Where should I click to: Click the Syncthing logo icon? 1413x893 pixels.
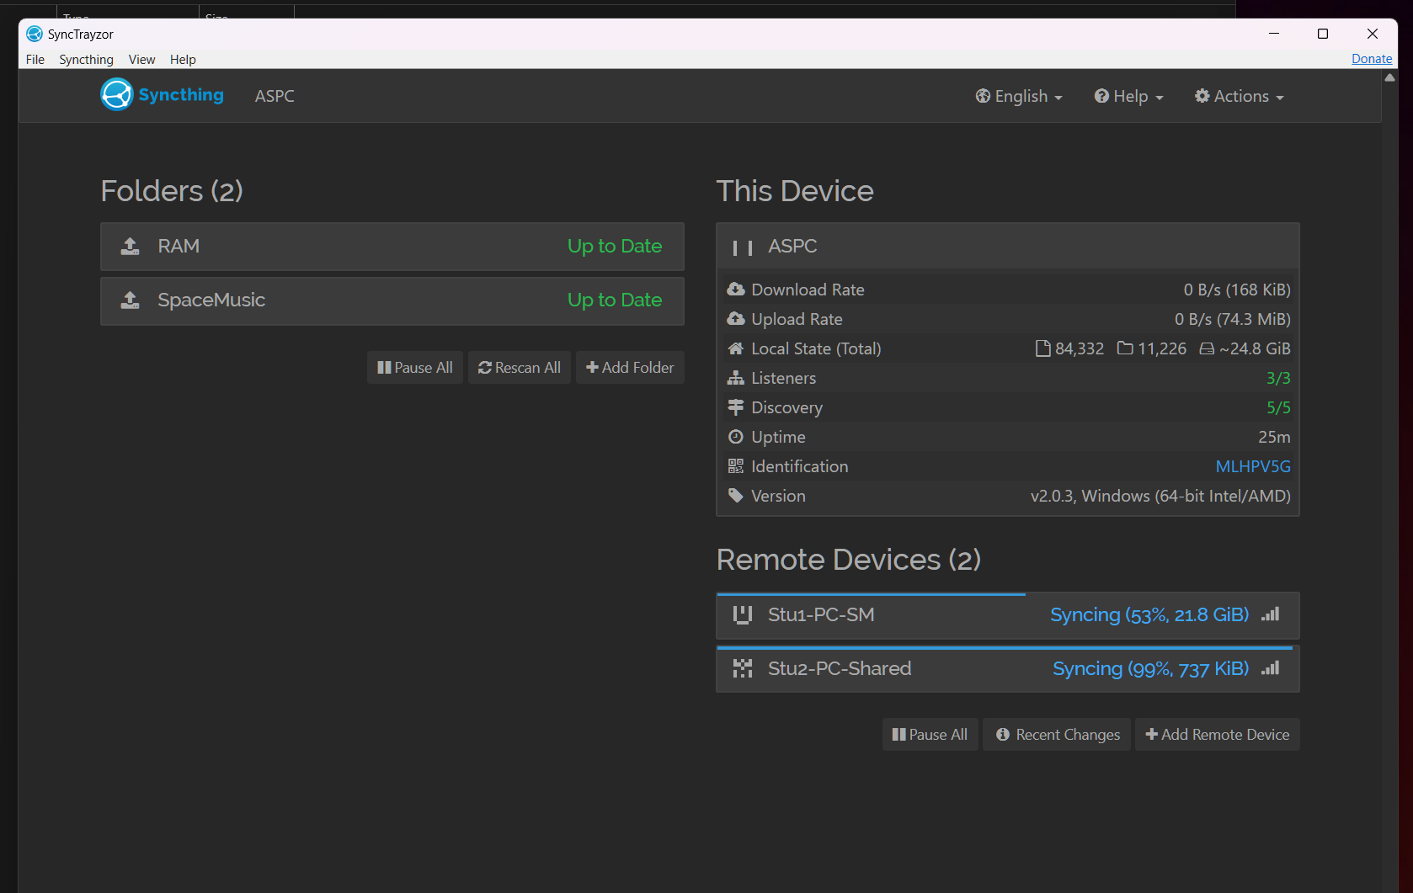tap(117, 94)
